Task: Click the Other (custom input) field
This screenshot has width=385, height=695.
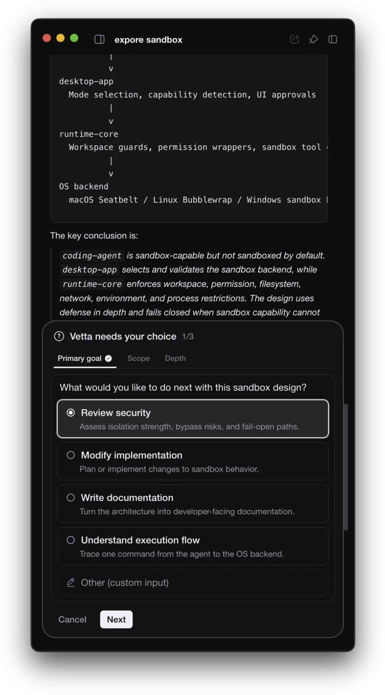Action: pos(192,582)
